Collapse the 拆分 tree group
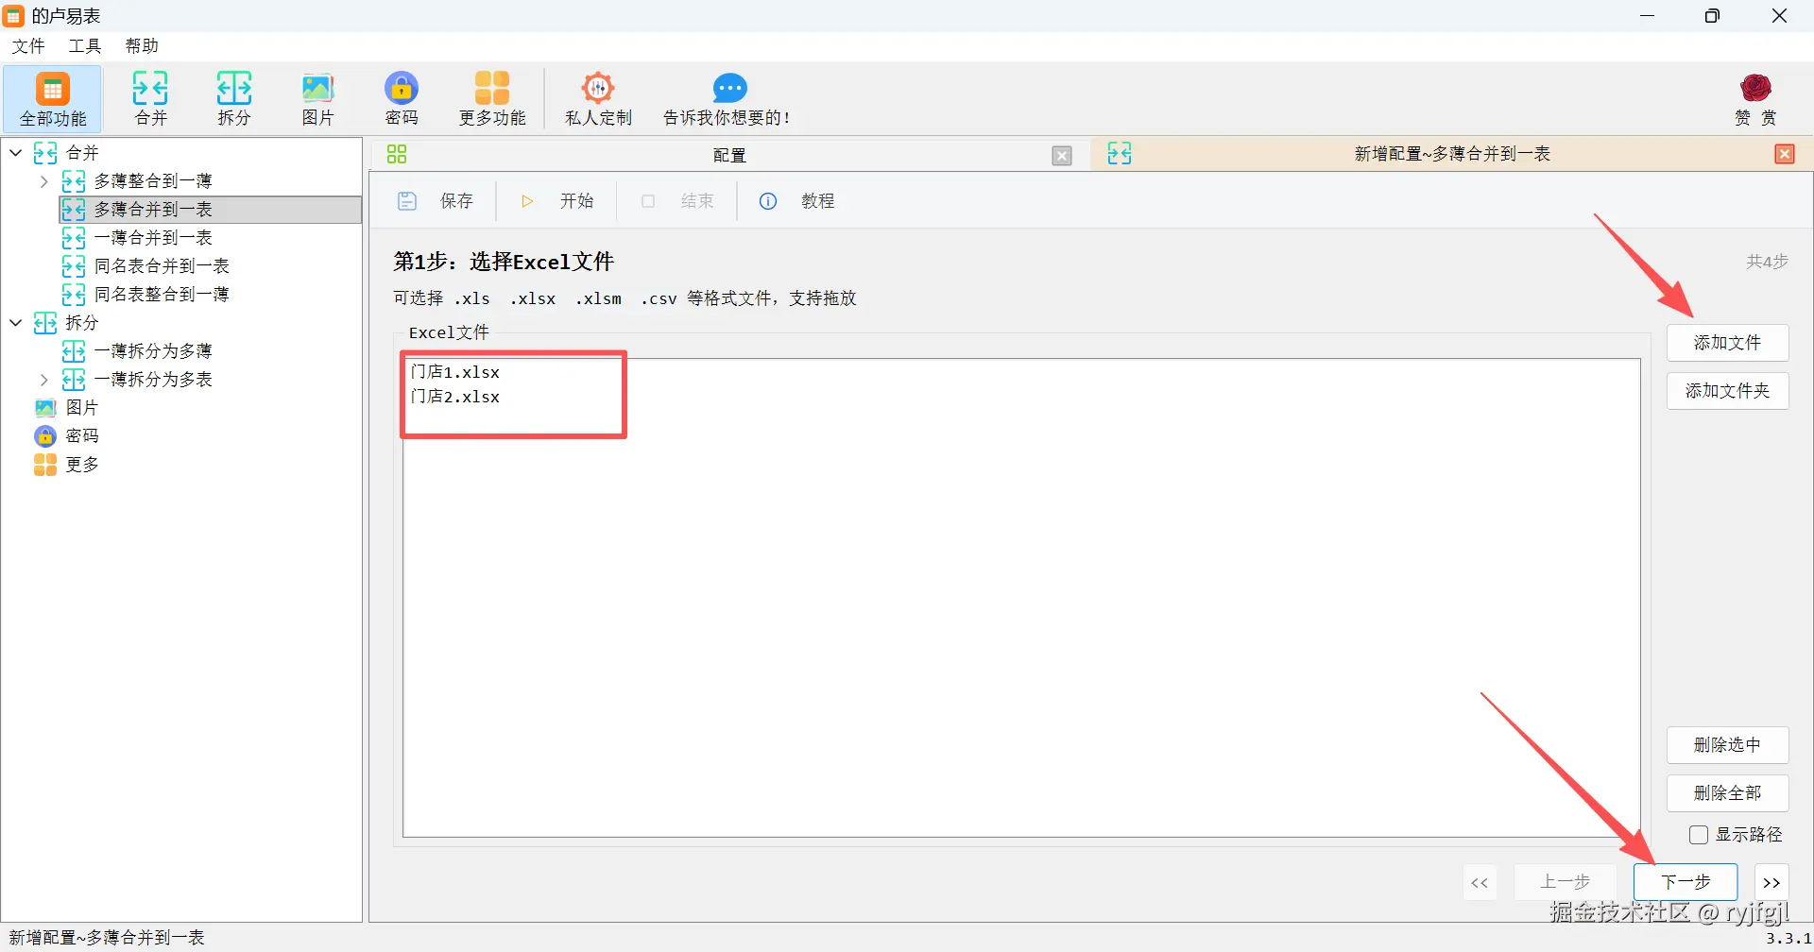The width and height of the screenshot is (1814, 952). (x=16, y=322)
